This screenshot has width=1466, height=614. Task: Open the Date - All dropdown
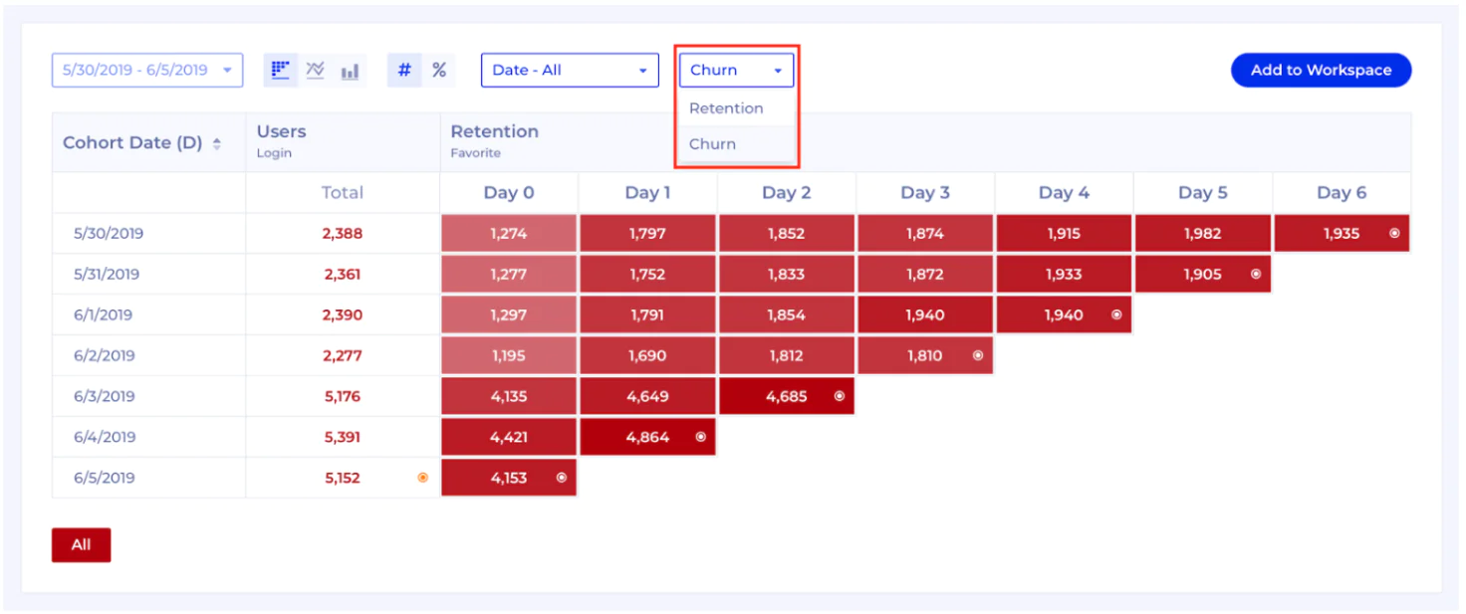pos(570,70)
